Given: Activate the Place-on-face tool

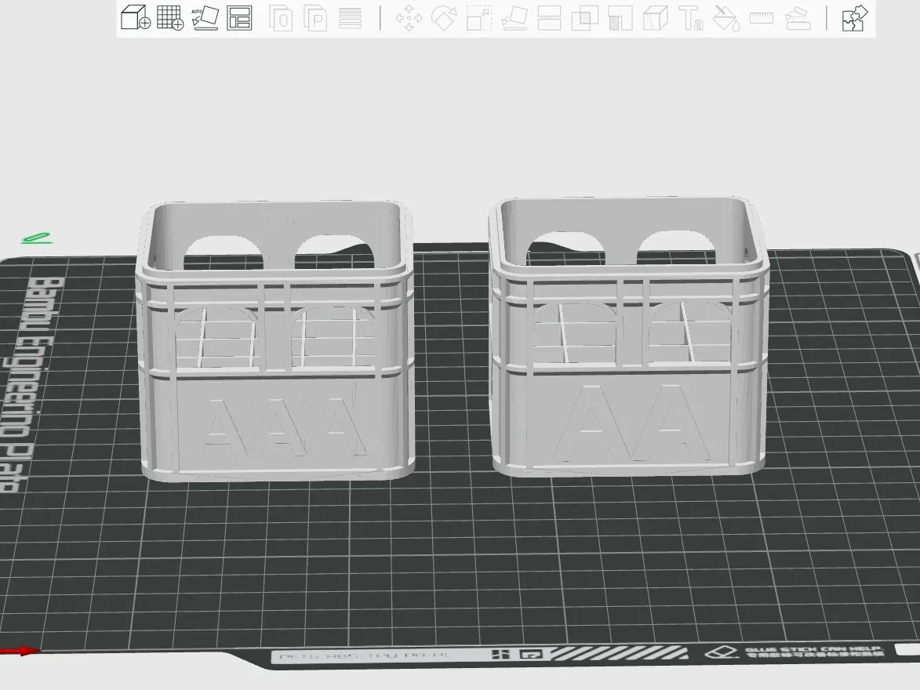Looking at the screenshot, I should 513,20.
